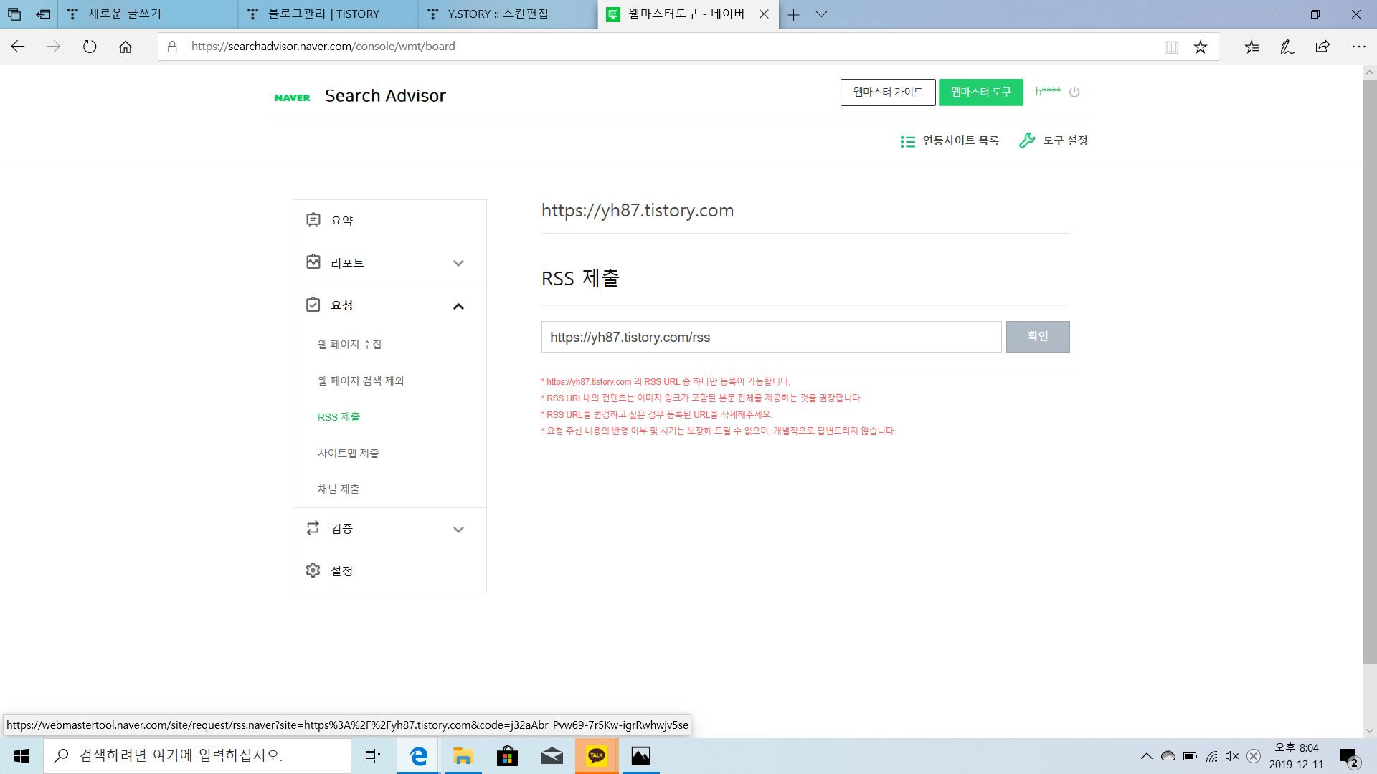This screenshot has width=1377, height=774.
Task: Toggle the muted volume icon
Action: click(1232, 756)
